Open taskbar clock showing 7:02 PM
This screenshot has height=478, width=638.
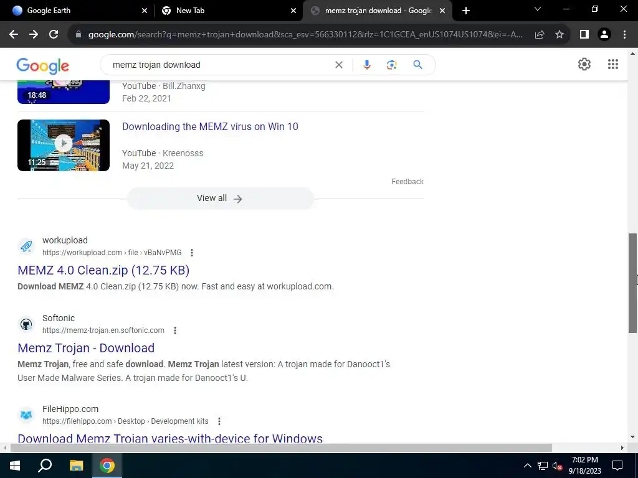(584, 466)
